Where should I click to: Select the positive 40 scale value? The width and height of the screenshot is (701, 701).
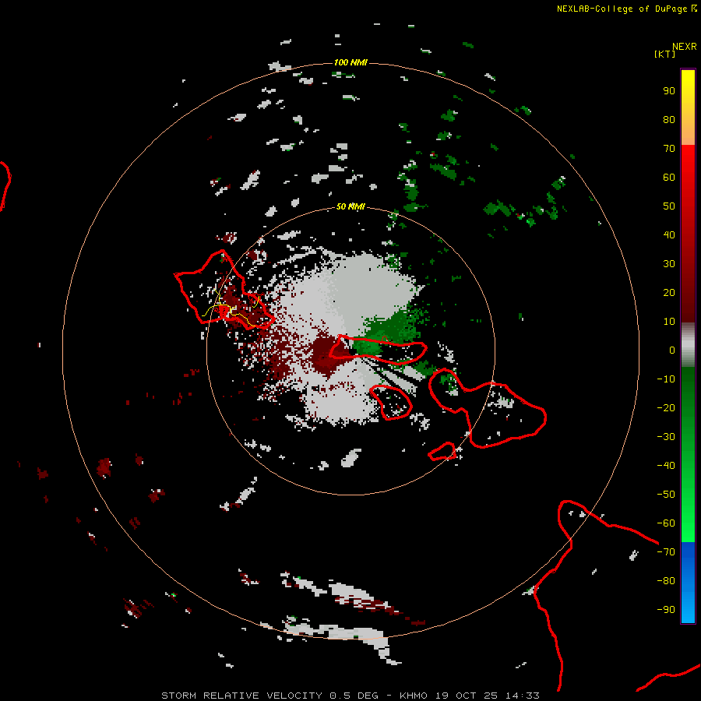[x=669, y=235]
